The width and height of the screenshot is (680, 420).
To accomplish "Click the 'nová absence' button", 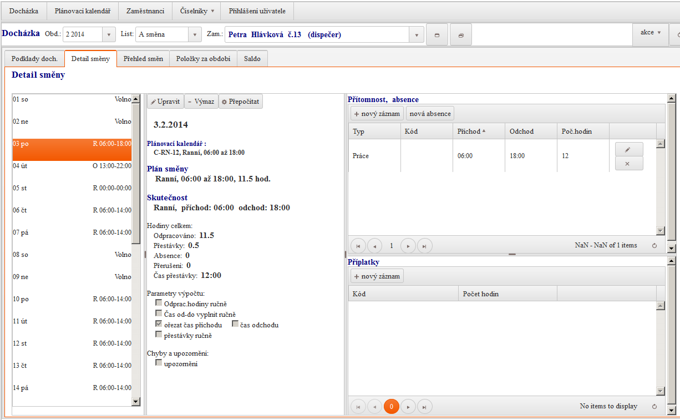I will [x=430, y=114].
